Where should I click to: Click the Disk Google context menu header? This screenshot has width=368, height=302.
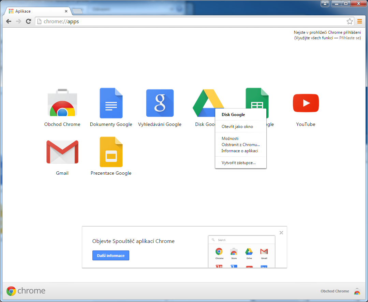point(240,115)
